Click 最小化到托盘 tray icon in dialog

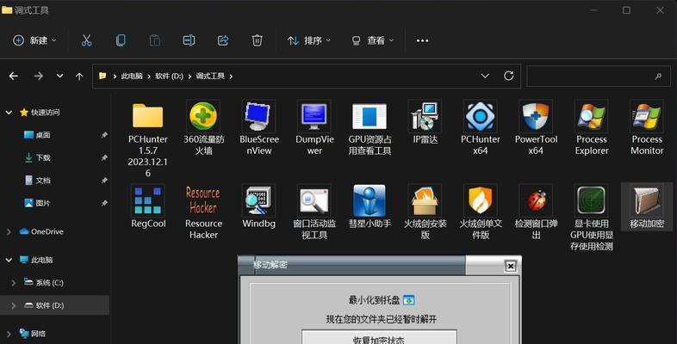(x=408, y=300)
